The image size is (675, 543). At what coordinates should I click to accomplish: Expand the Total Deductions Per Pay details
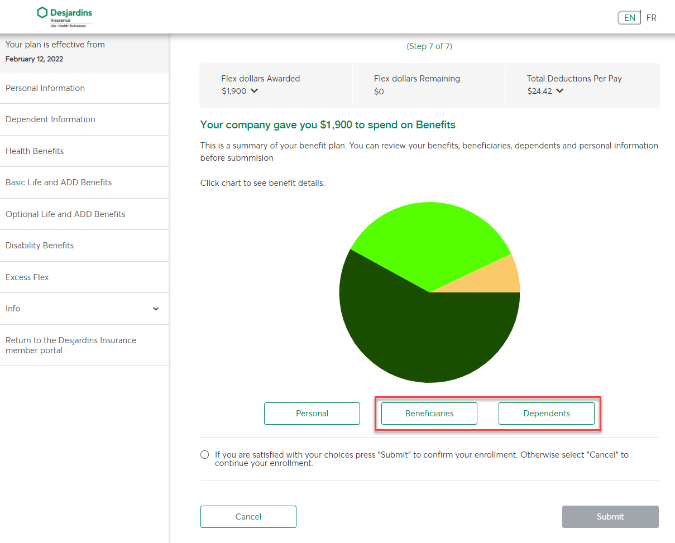click(559, 91)
